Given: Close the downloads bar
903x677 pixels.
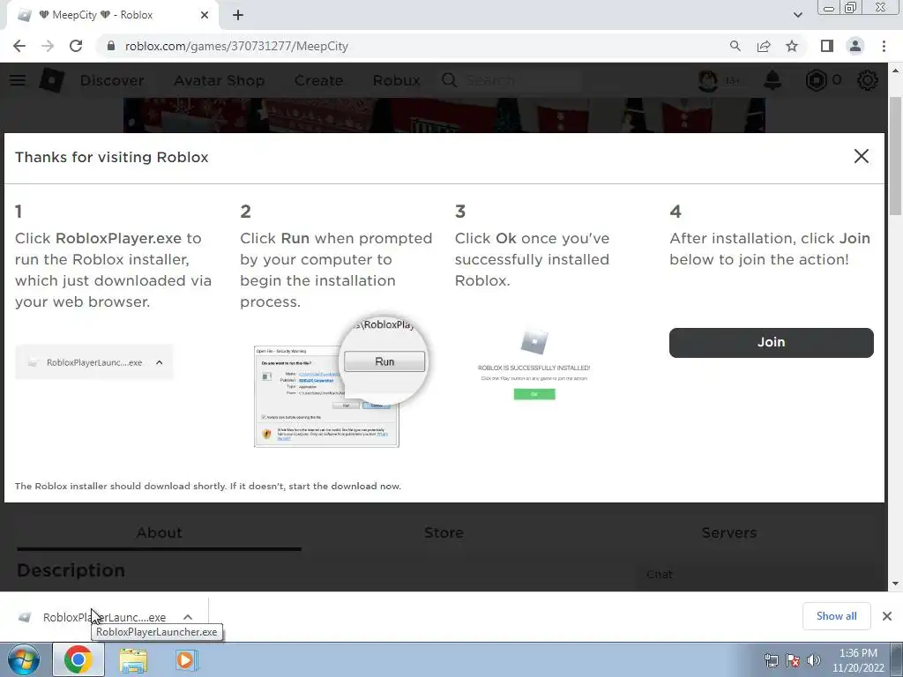Looking at the screenshot, I should pyautogui.click(x=887, y=616).
